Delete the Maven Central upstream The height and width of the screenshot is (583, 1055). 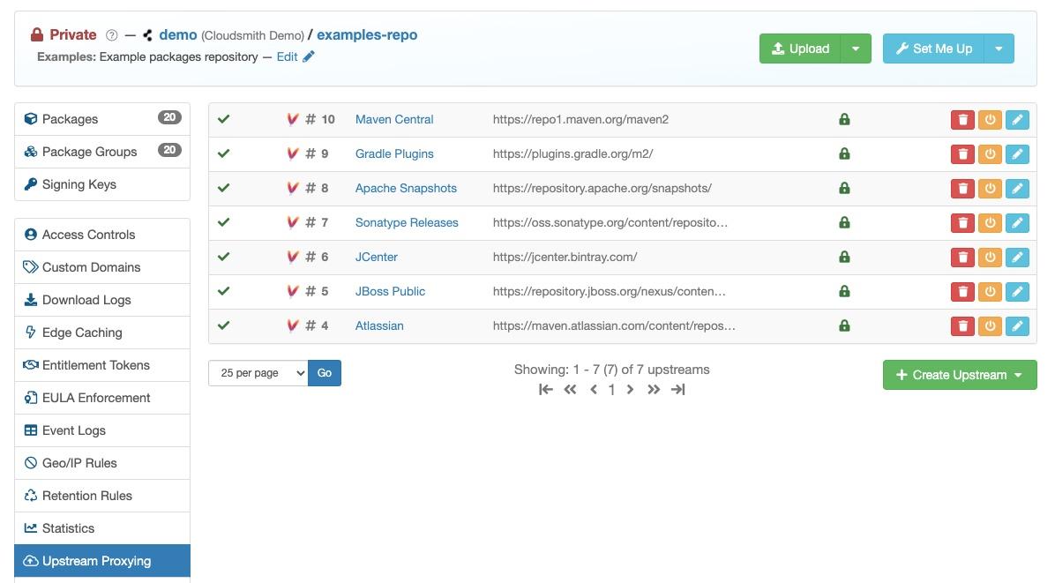962,120
